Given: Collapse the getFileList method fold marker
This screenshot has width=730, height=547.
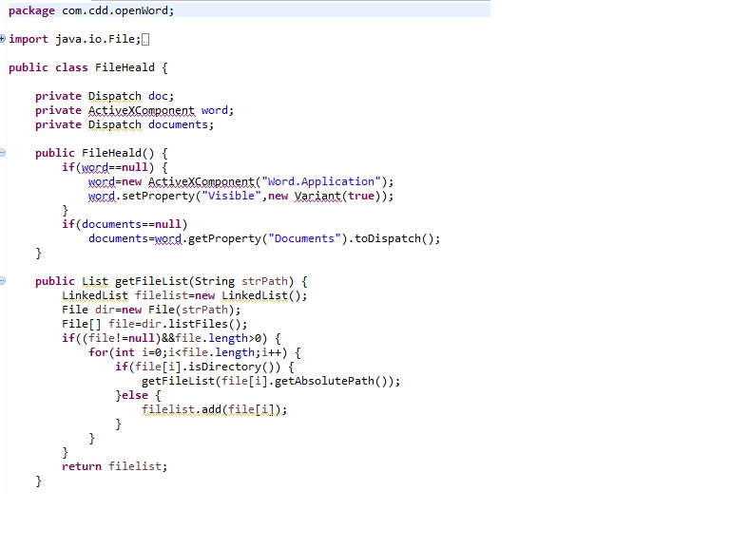Looking at the screenshot, I should [2, 281].
